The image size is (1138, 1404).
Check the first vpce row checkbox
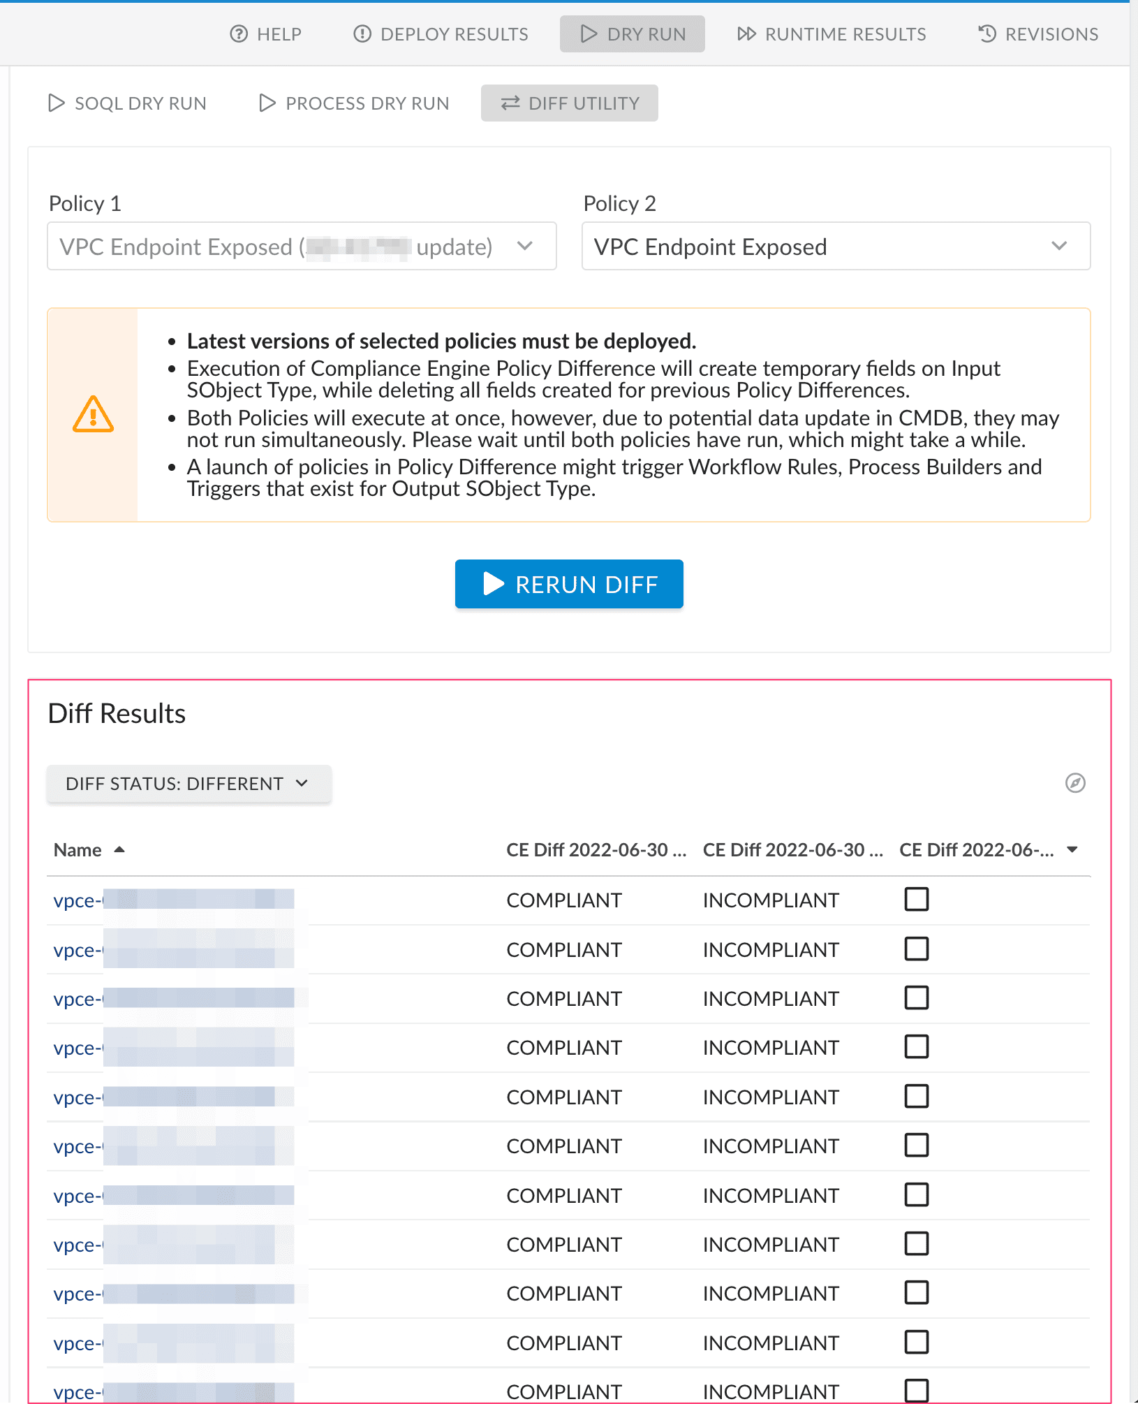pyautogui.click(x=916, y=900)
